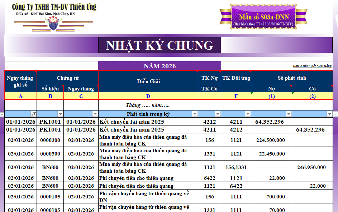The height and width of the screenshot is (212, 338).
Task: Open the TK Đối ứng column filter dropdown
Action: coord(248,114)
